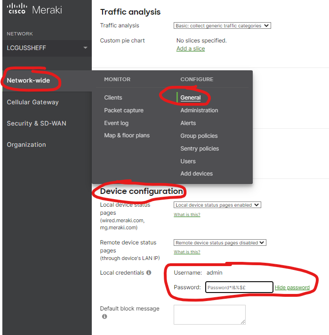
Task: Click the Default block message text area
Action: coord(209,314)
